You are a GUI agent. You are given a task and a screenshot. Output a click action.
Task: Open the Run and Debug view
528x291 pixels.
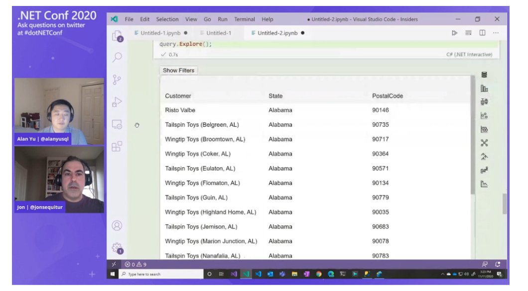[117, 102]
